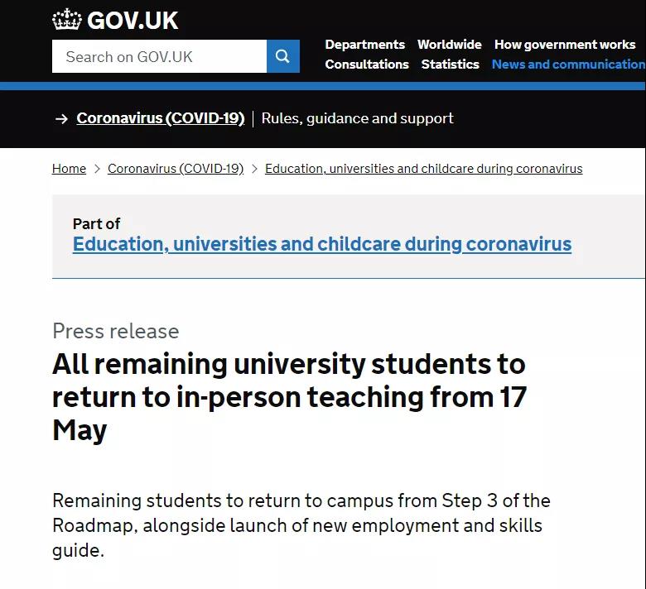Viewport: 646px width, 589px height.
Task: Open Coronavirus (COVID-19) banner link
Action: (x=160, y=118)
